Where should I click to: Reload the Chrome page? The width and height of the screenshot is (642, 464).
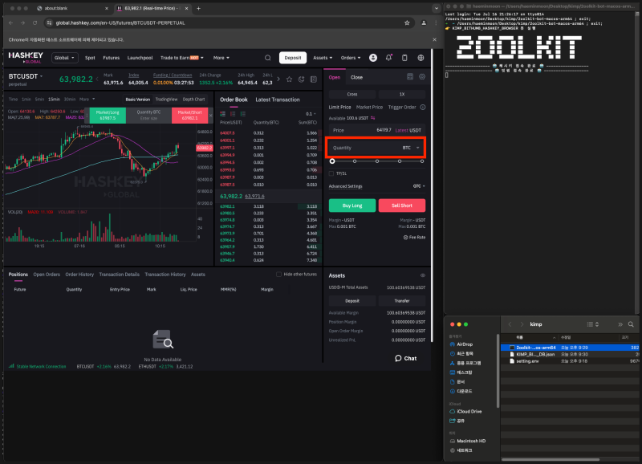35,23
